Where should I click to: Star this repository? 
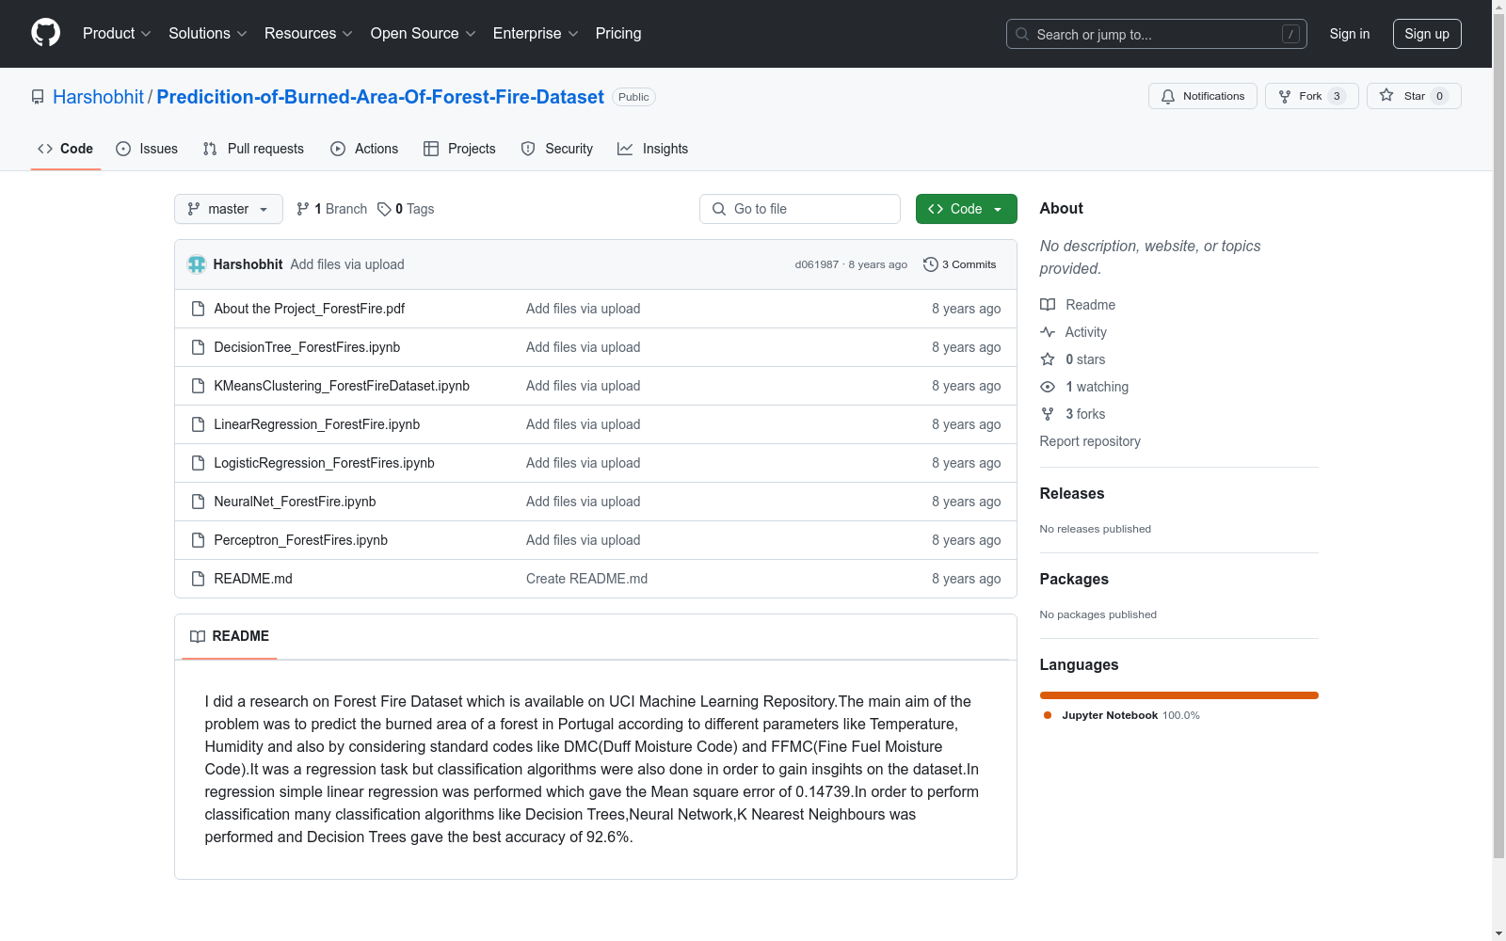1413,96
